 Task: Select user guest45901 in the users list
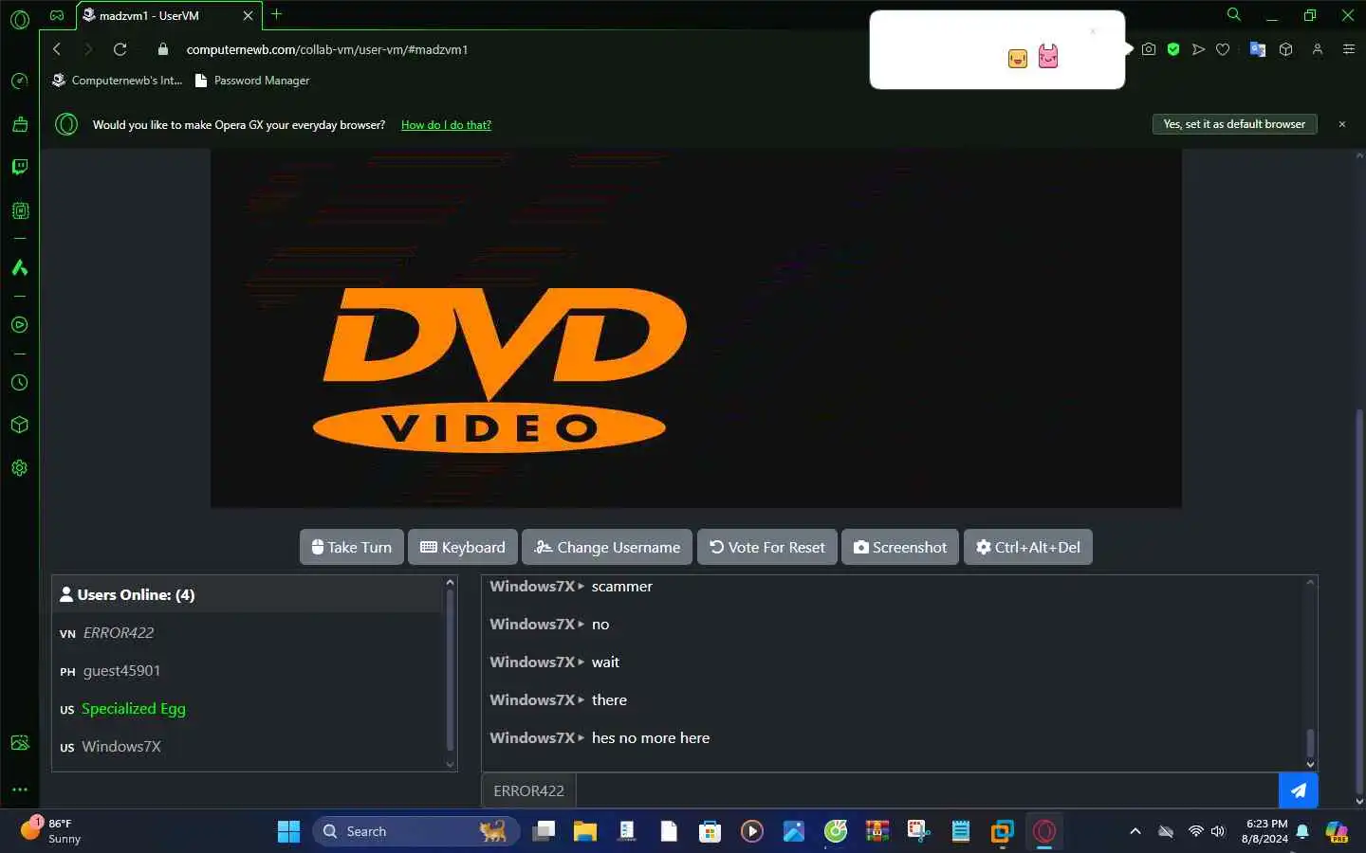click(121, 671)
